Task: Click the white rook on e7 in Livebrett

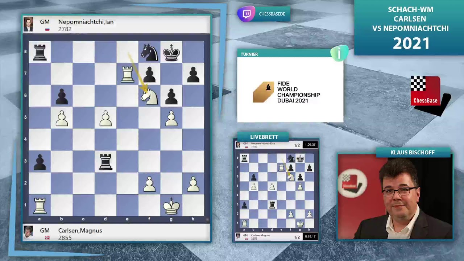Action: click(281, 167)
